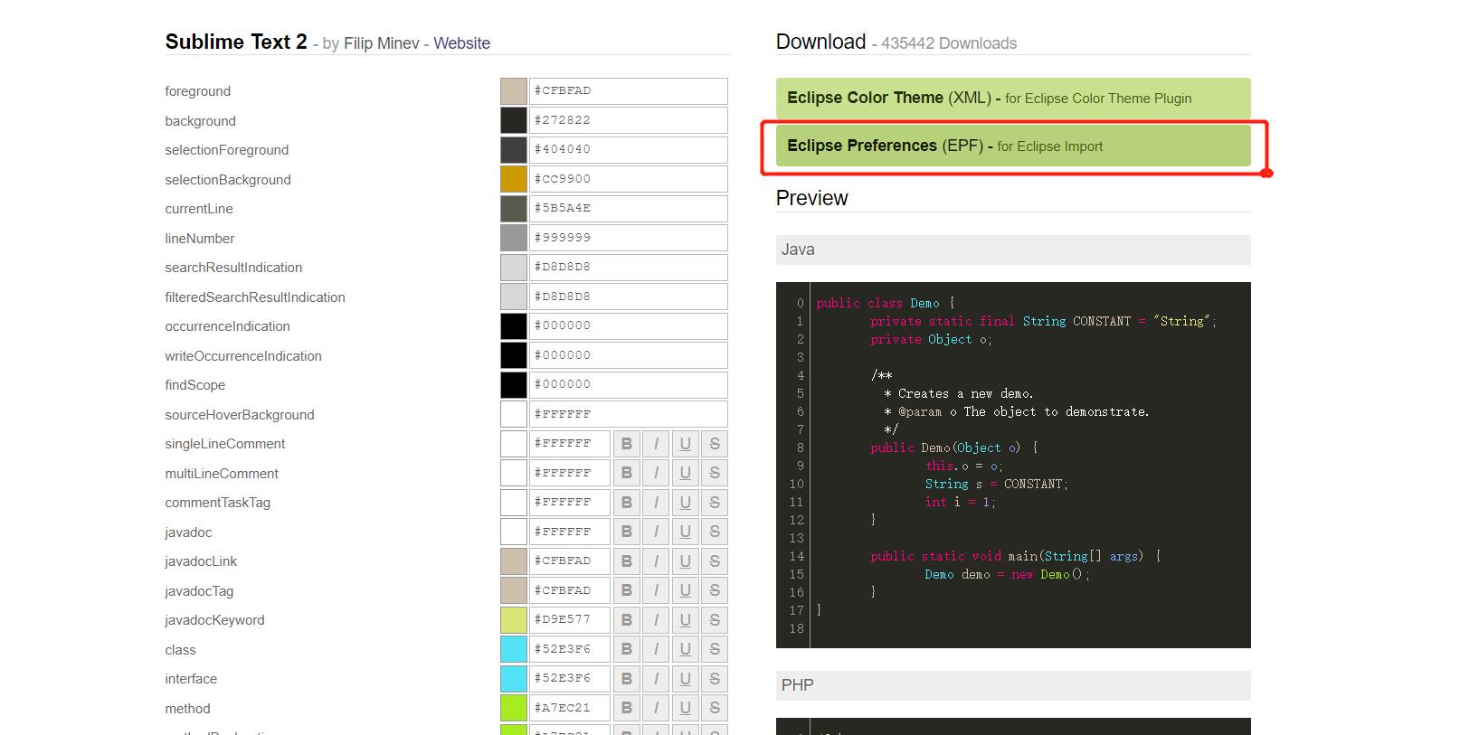Toggle italic for javadocKeyword
This screenshot has height=735, width=1479.
point(656,620)
